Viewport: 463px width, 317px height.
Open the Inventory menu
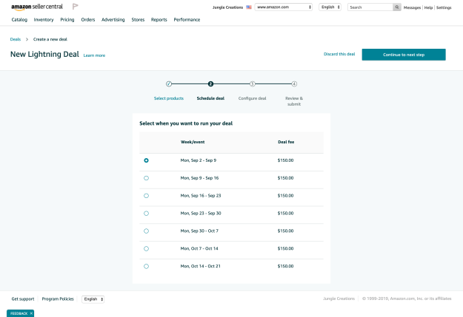coord(44,20)
